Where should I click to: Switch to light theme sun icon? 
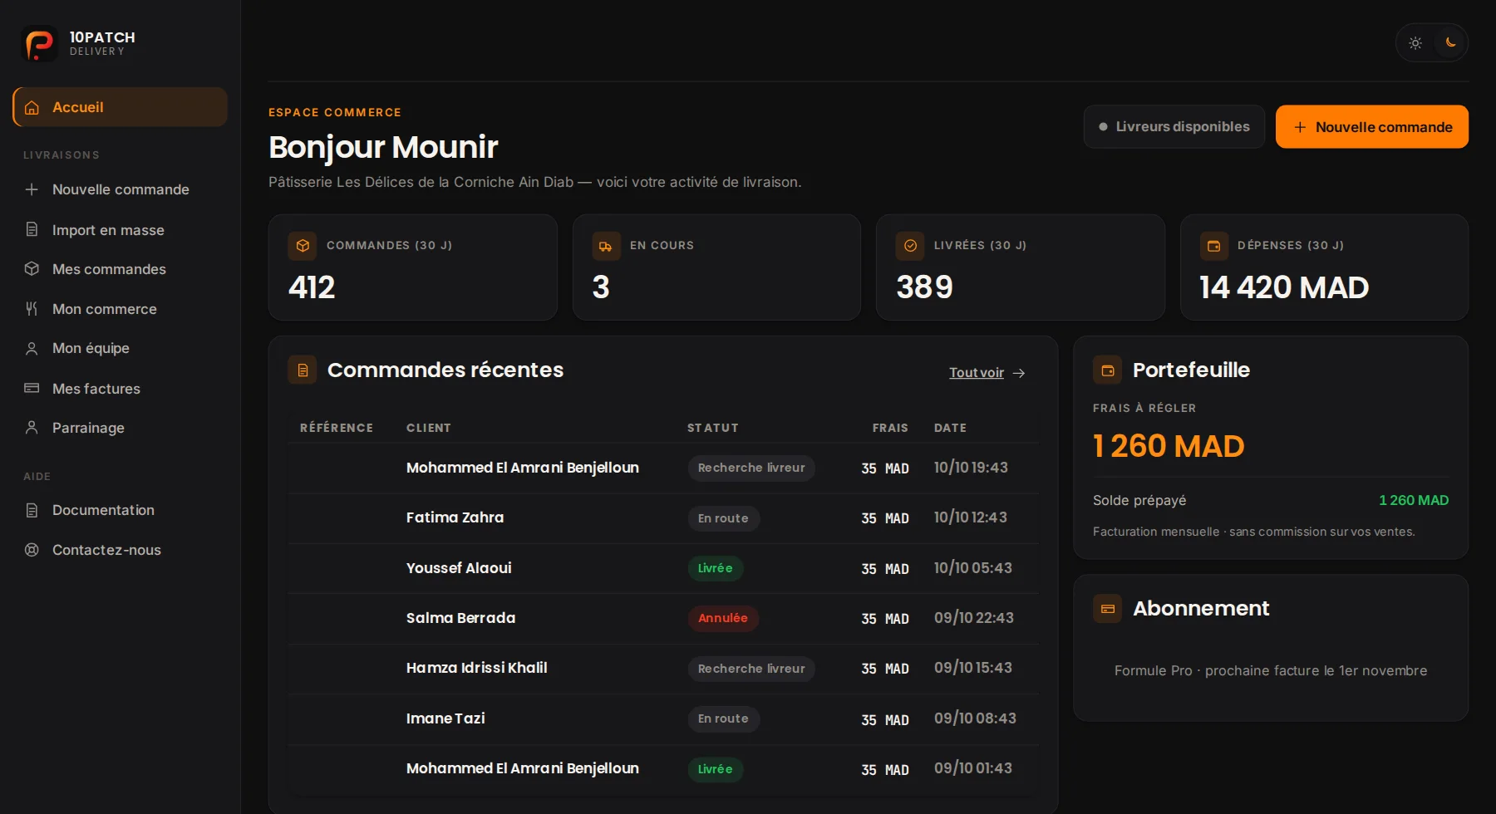1415,43
